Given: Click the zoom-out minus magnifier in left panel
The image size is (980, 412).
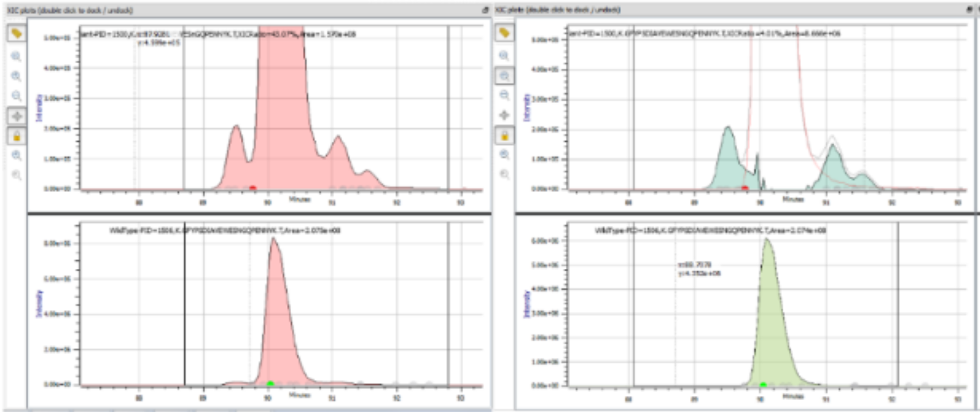Looking at the screenshot, I should (x=17, y=96).
